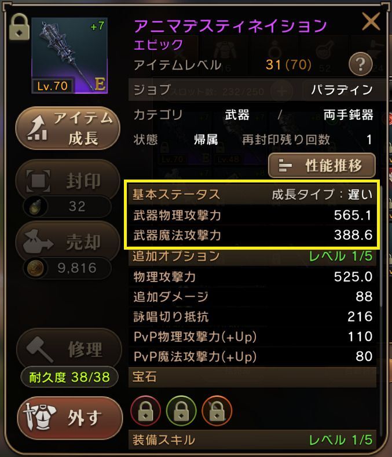Click the 宝石 gems section header

pos(252,377)
